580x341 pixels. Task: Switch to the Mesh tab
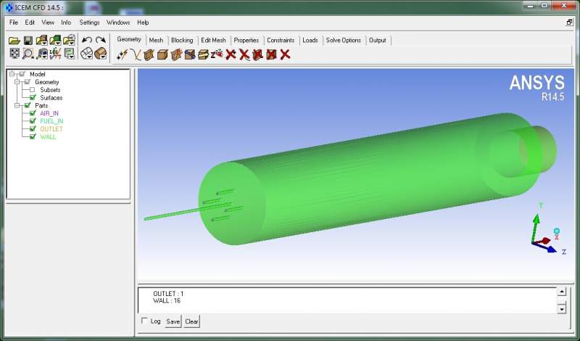click(156, 40)
